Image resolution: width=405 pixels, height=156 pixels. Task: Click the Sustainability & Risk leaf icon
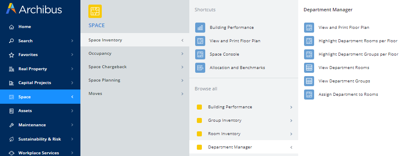click(11, 139)
